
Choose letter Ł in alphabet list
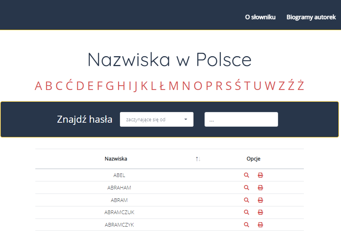(x=162, y=86)
